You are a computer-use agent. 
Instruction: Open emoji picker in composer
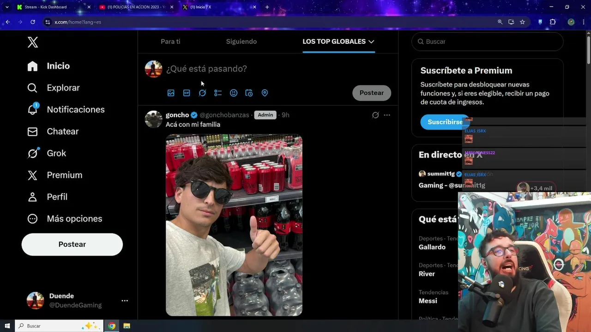tap(234, 93)
